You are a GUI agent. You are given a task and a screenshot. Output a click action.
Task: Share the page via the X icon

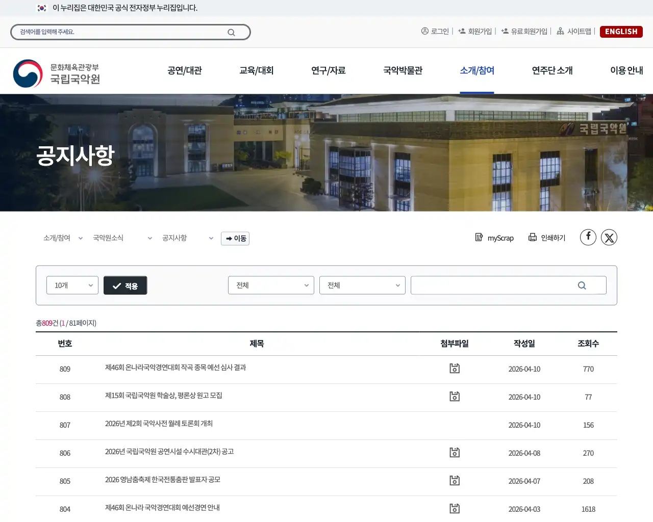point(609,237)
